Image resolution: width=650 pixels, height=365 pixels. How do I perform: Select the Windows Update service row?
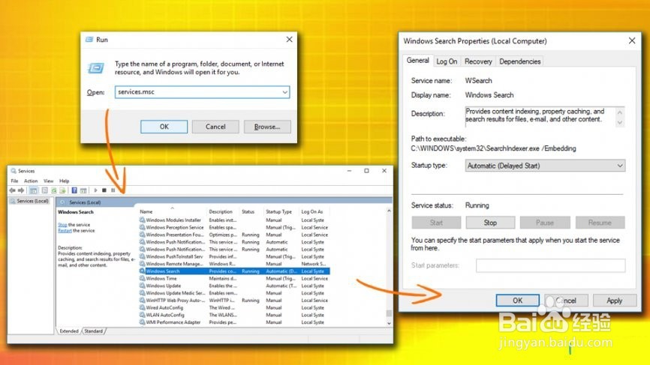tap(234, 286)
